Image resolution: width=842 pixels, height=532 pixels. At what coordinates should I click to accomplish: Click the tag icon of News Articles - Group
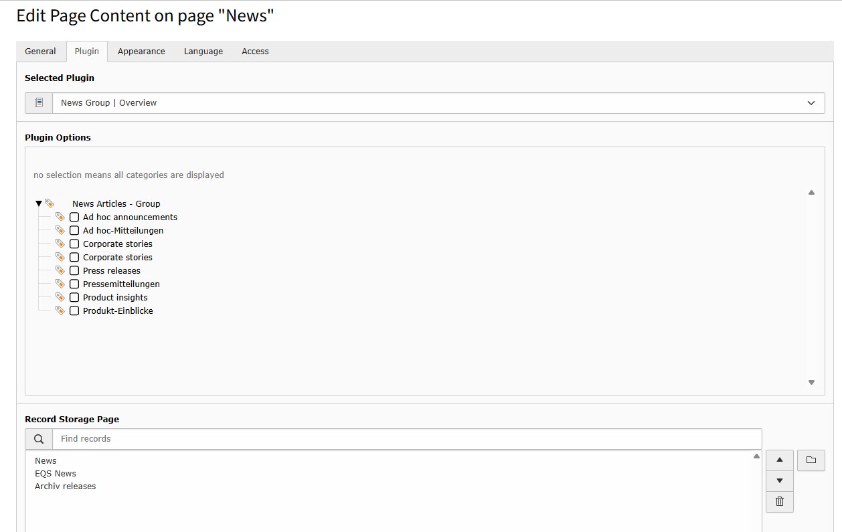pos(50,203)
